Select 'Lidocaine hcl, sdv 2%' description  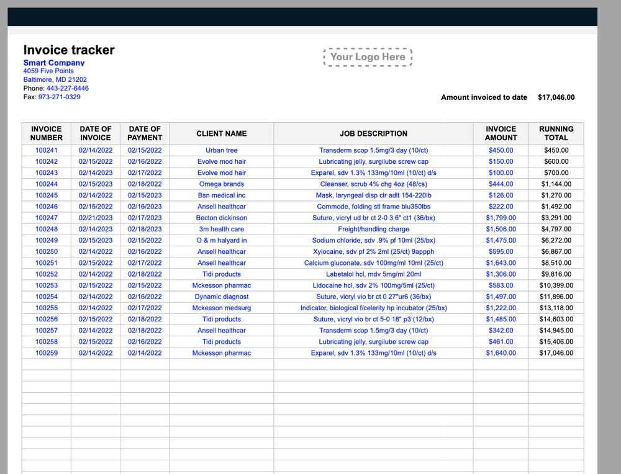coord(373,285)
